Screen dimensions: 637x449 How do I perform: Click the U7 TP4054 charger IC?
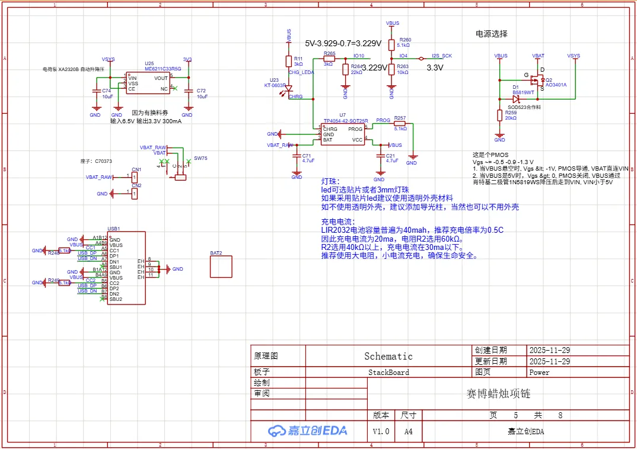(342, 134)
